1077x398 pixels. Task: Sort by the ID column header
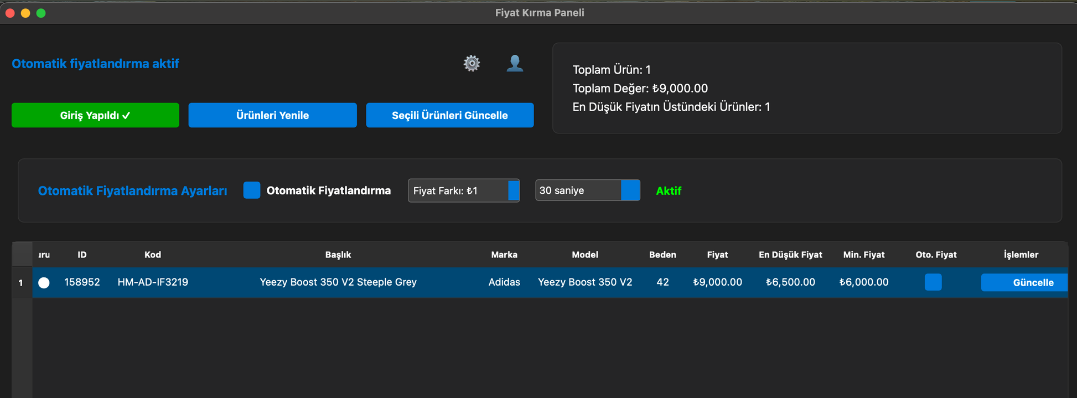pyautogui.click(x=82, y=255)
